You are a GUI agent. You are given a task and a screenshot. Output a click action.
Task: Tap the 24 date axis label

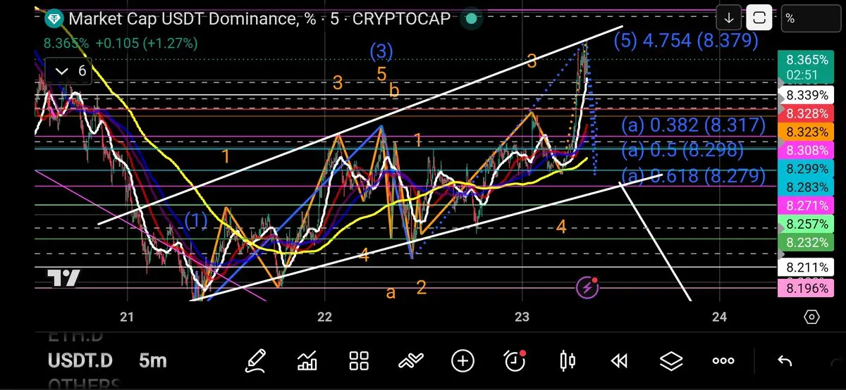pyautogui.click(x=720, y=317)
